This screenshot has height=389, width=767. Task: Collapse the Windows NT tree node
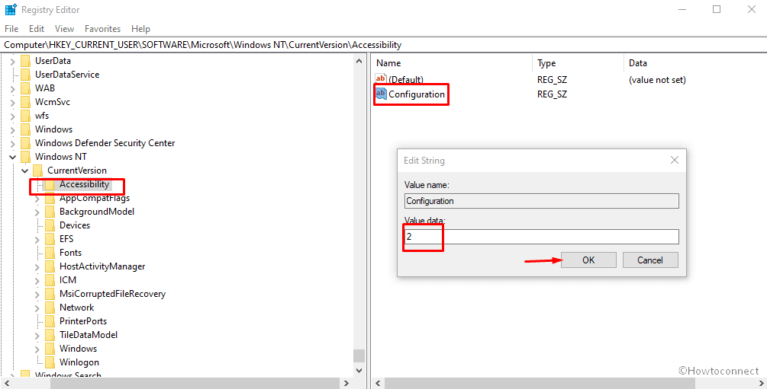(x=13, y=157)
